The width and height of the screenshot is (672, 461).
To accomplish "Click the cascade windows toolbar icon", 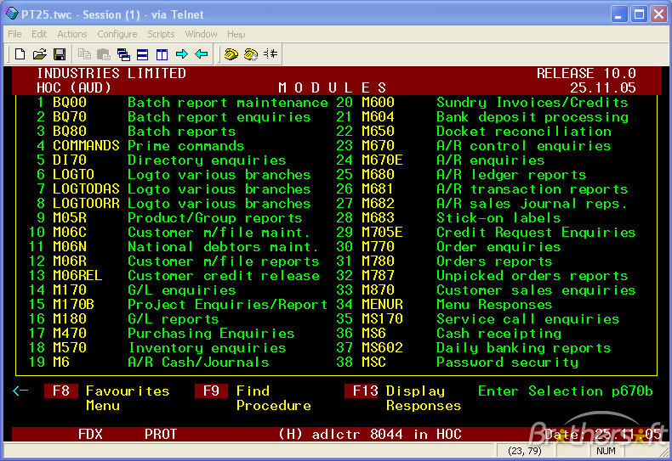I will click(122, 54).
